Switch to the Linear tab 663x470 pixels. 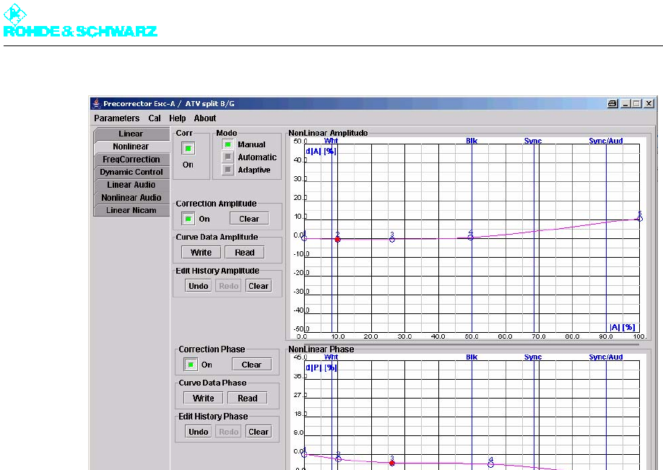pos(131,134)
